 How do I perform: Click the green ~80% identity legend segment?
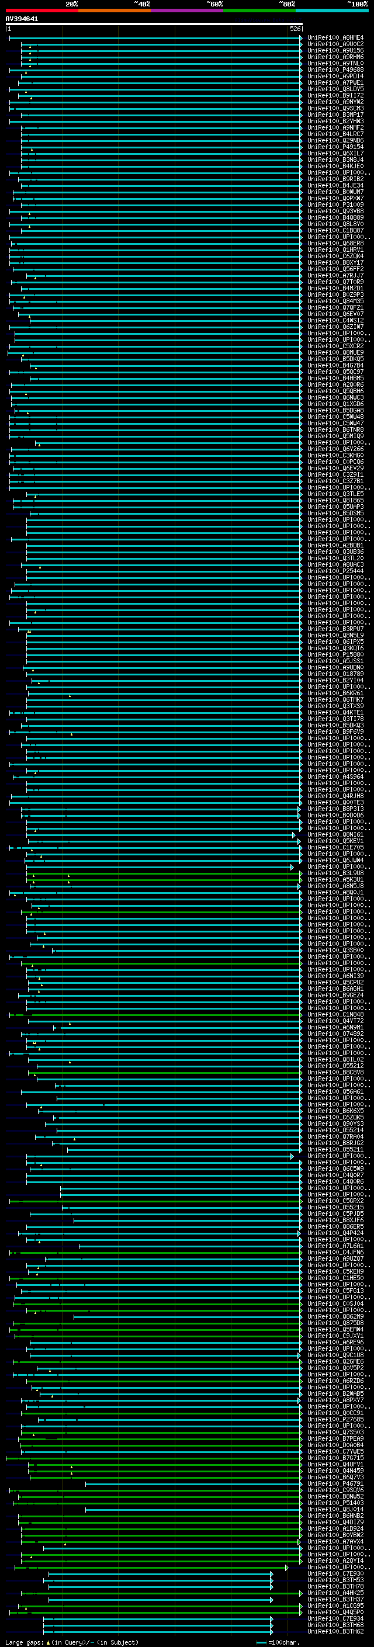coord(259,11)
